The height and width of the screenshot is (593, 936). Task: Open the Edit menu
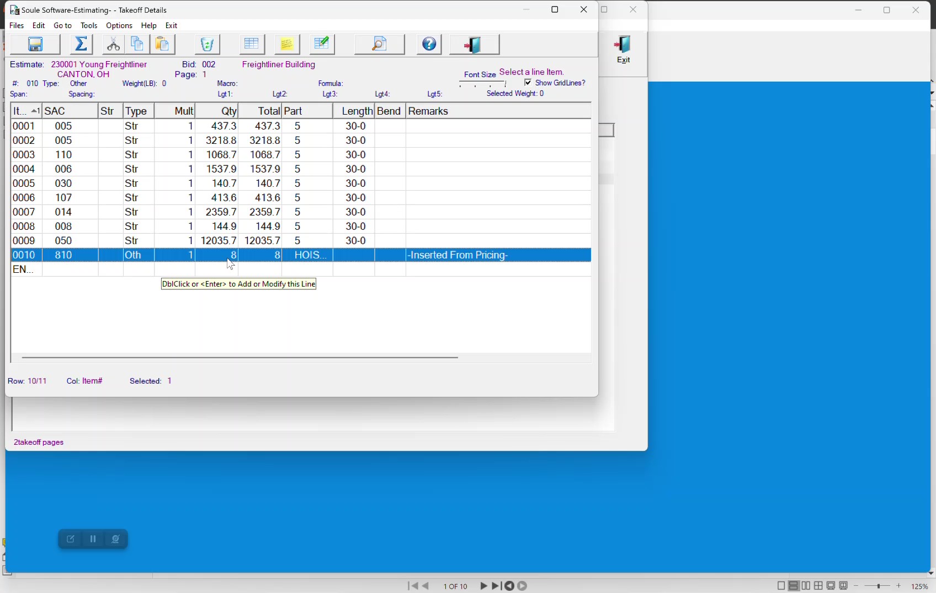[39, 26]
